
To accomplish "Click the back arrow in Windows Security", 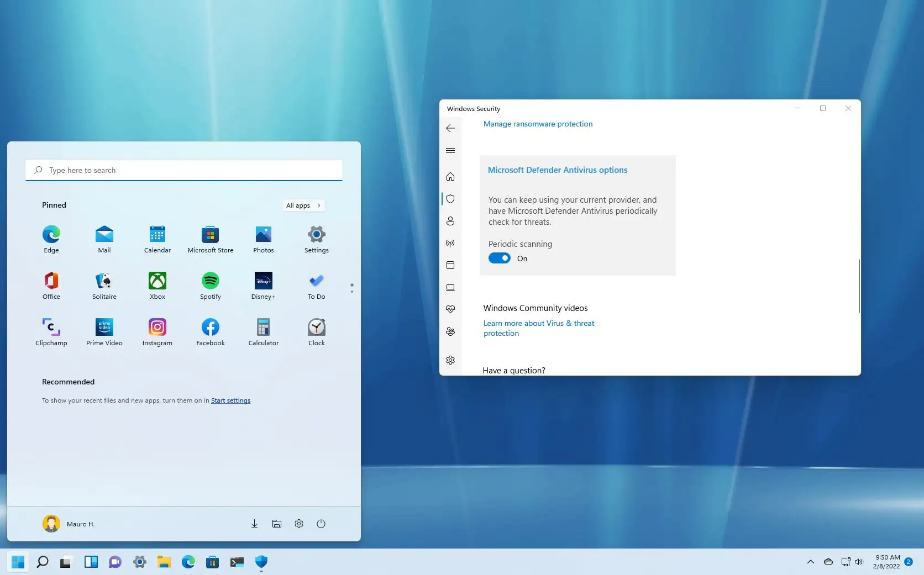I will pos(450,128).
